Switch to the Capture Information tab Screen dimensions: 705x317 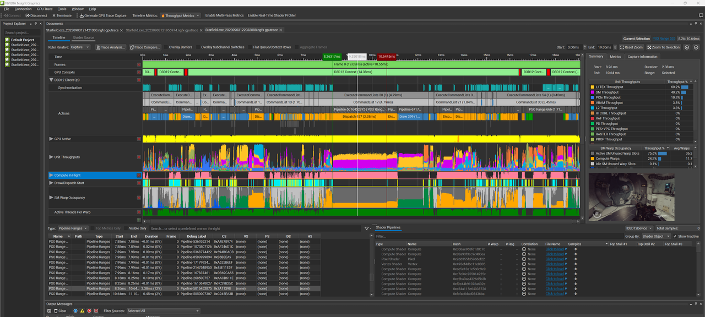(642, 56)
